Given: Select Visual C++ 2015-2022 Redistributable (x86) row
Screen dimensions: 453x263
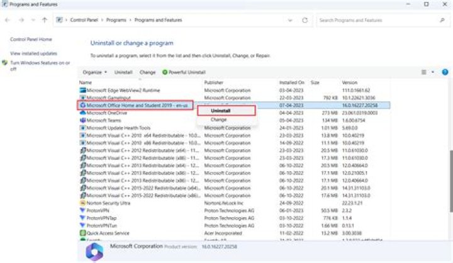Looking at the screenshot, I should coord(234,196).
